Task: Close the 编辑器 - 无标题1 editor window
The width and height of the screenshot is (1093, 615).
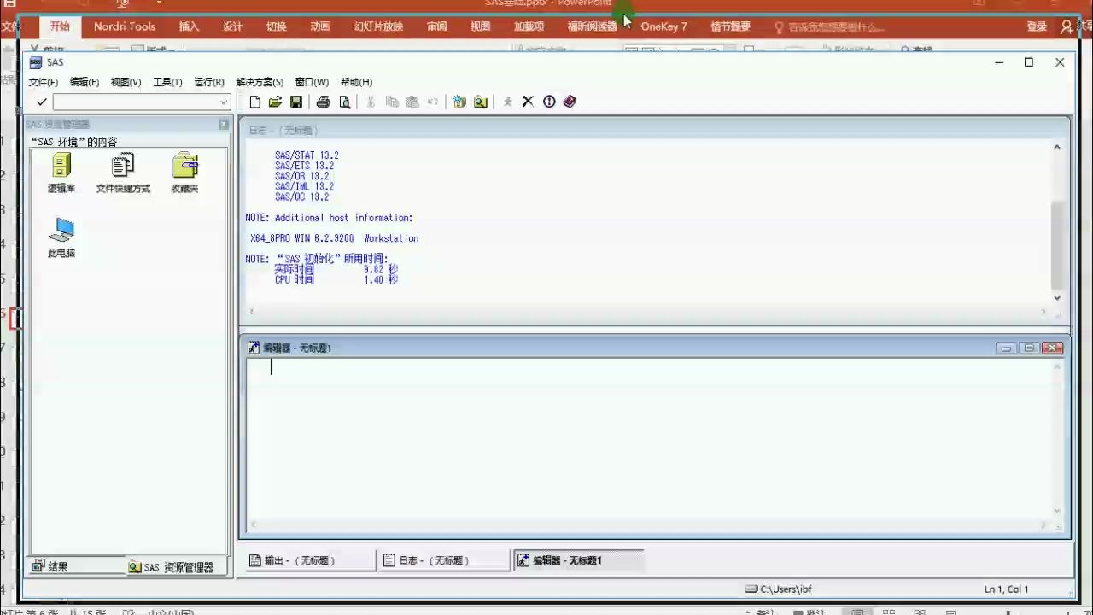Action: pos(1052,348)
